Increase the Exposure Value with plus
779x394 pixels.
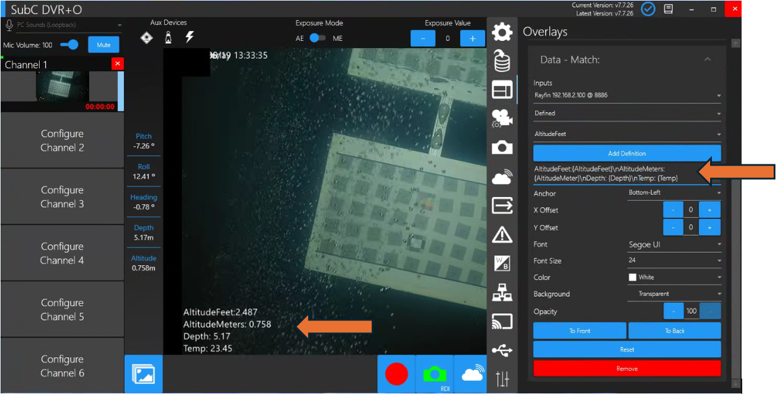tap(473, 39)
